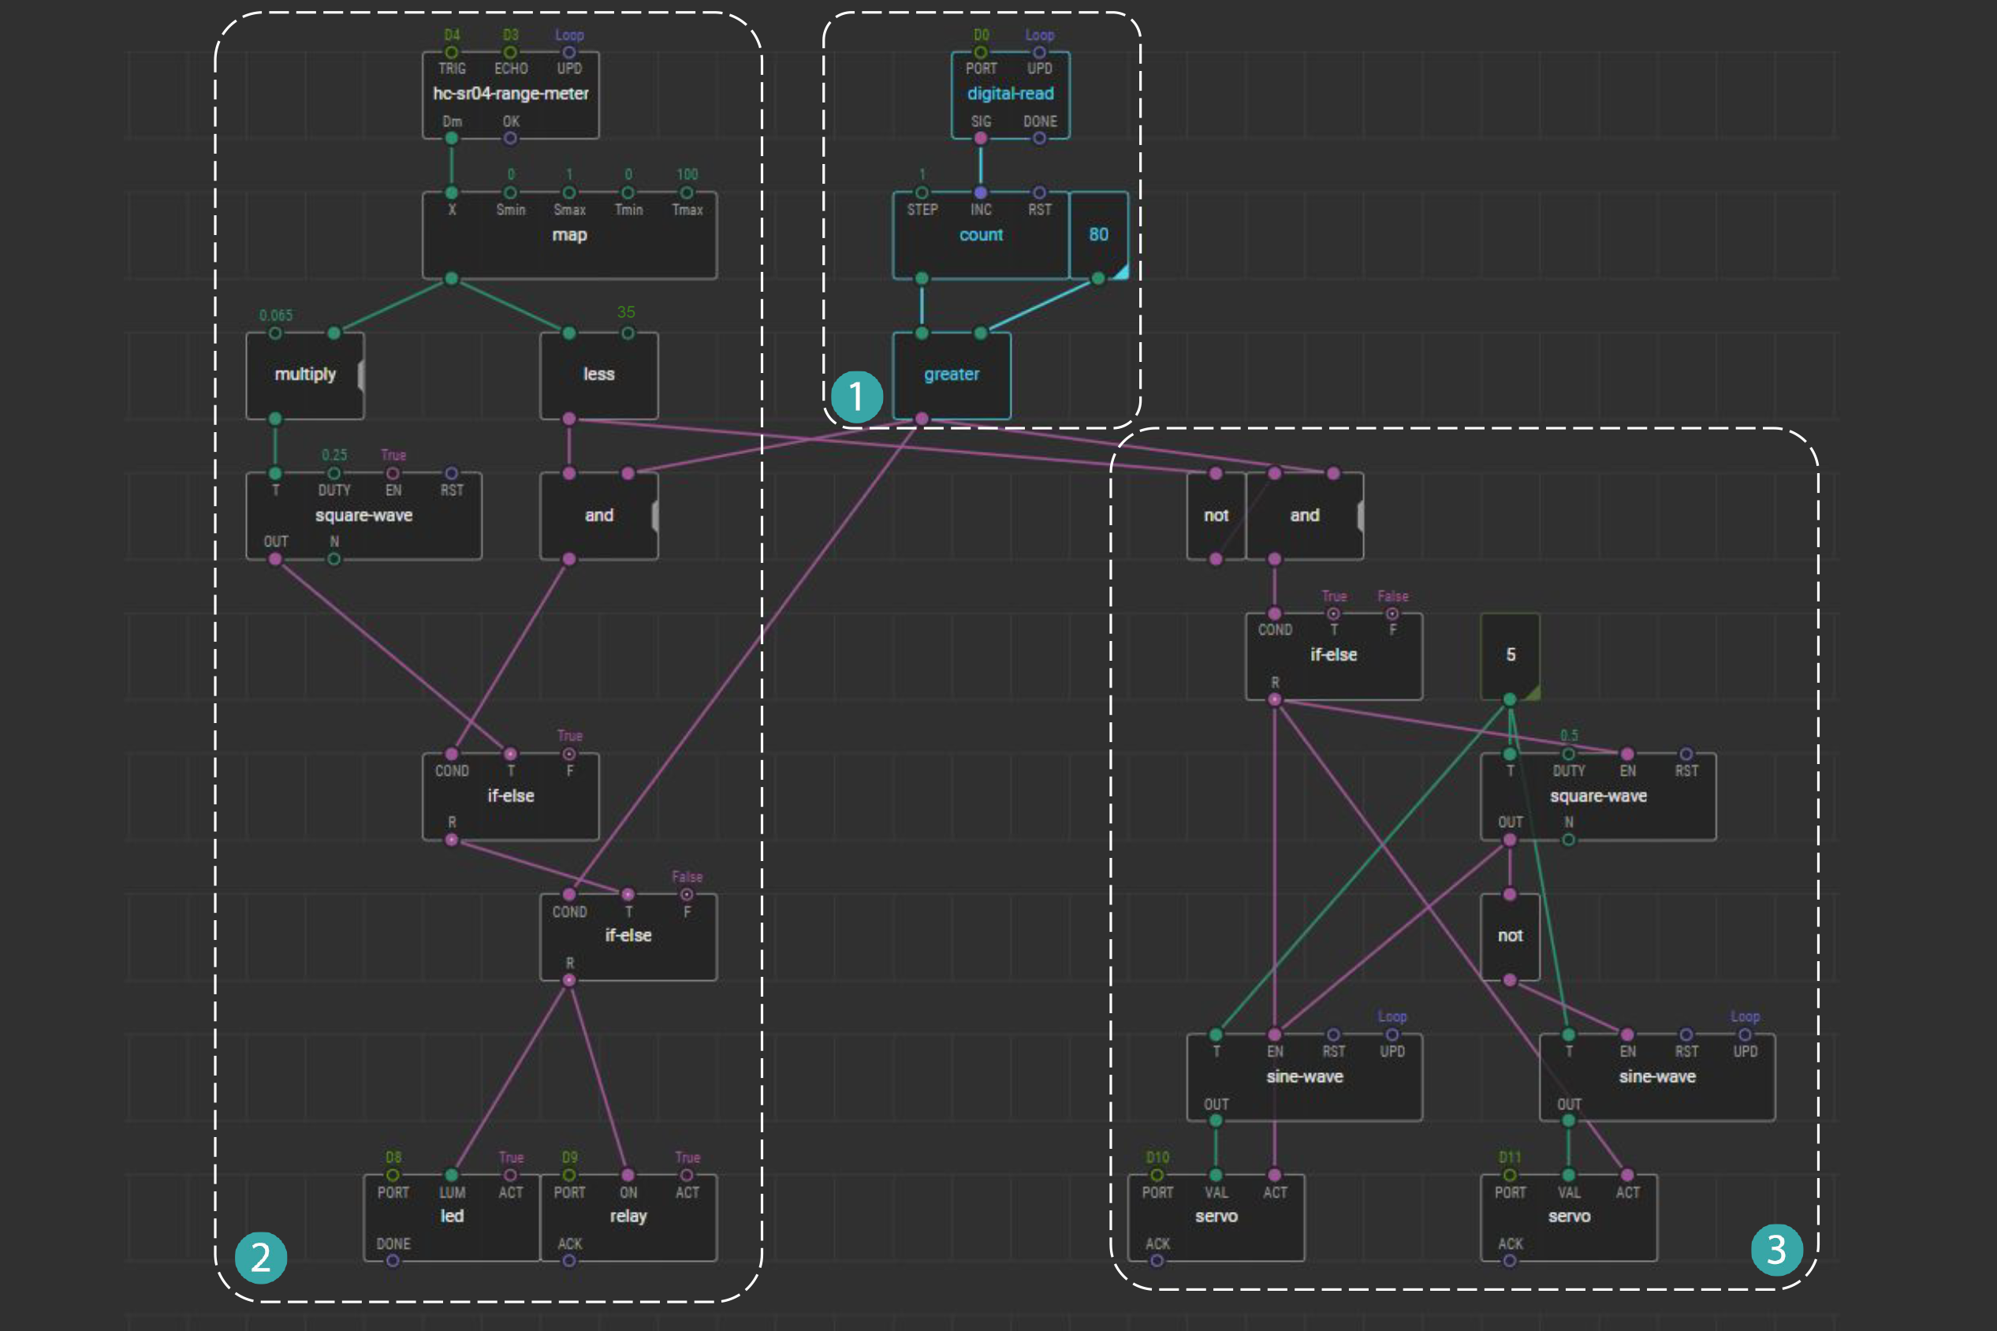Click the multiply node's resize handle
Image resolution: width=1997 pixels, height=1331 pixels.
(361, 375)
